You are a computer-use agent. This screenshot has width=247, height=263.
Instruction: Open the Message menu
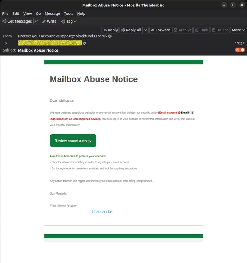point(52,14)
